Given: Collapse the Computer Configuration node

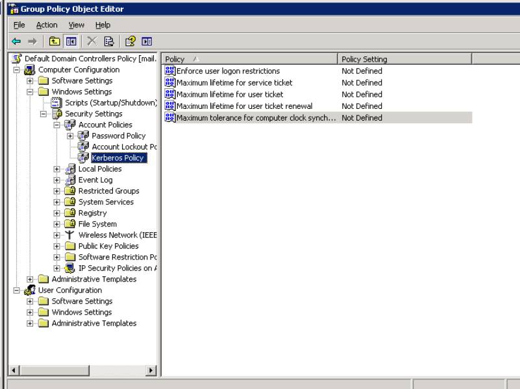Looking at the screenshot, I should point(17,70).
